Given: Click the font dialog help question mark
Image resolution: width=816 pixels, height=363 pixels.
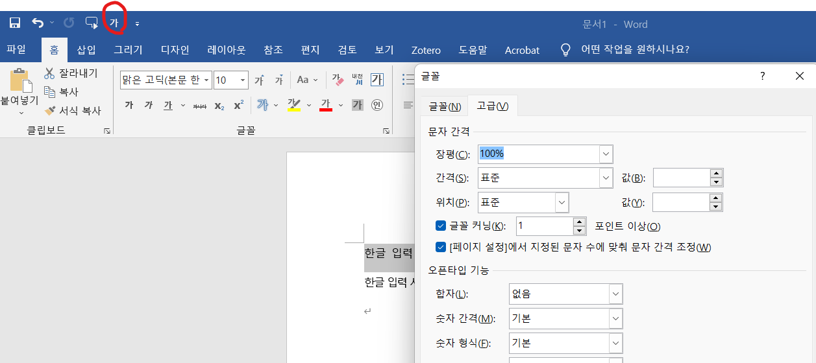Looking at the screenshot, I should coord(763,76).
